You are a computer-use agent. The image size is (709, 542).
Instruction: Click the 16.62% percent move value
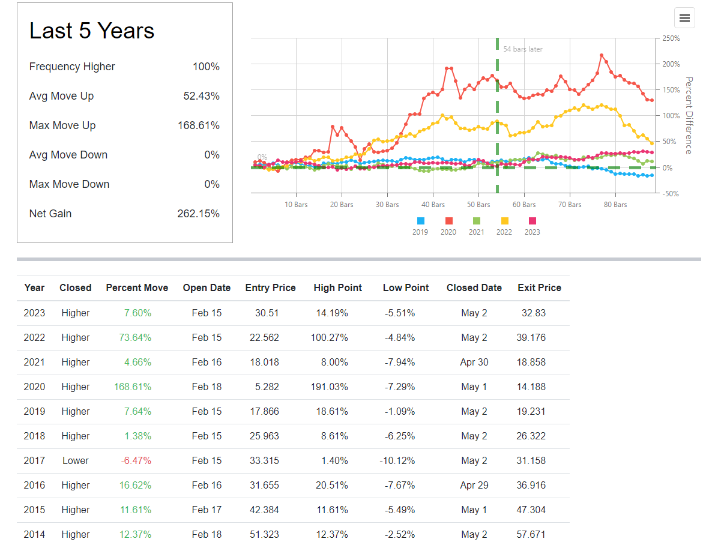pos(135,485)
